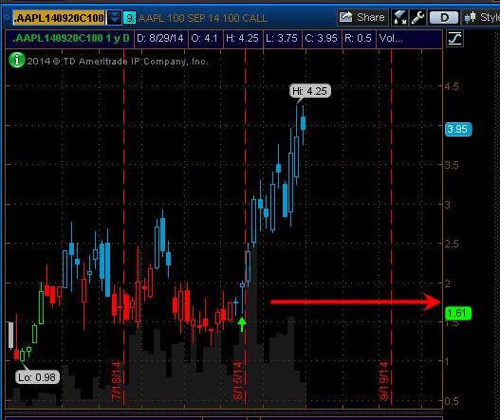Click the green 1.61 price label

point(457,313)
